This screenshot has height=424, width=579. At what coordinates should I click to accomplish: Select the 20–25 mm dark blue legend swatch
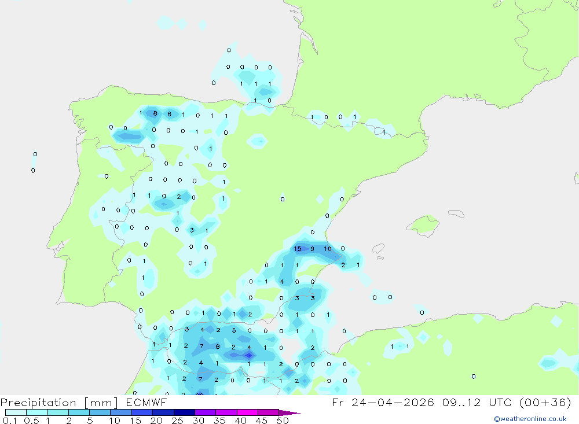163,412
